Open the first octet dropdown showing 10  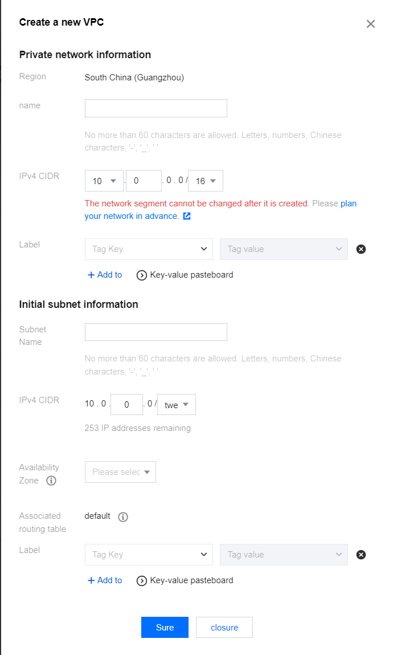104,181
